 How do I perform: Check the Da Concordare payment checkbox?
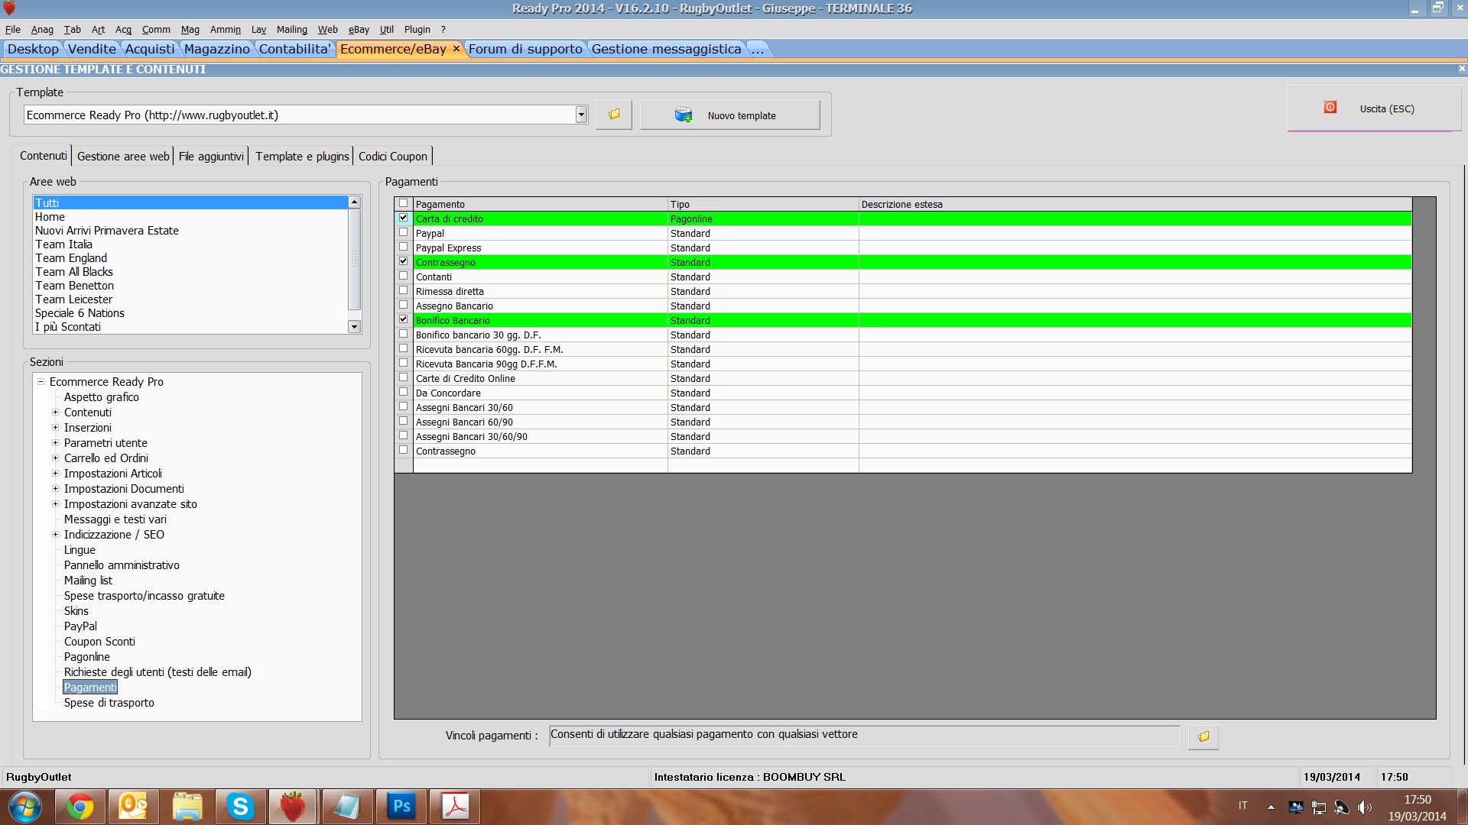404,392
